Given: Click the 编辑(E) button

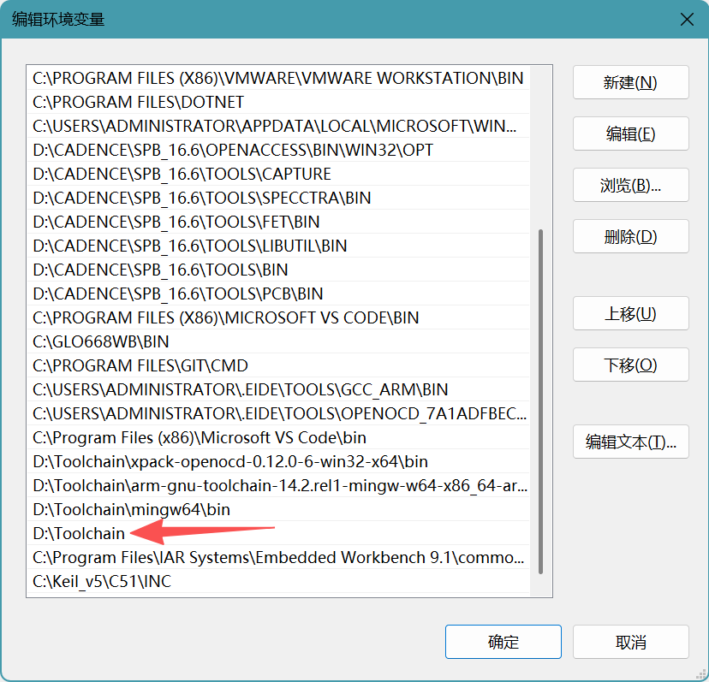Looking at the screenshot, I should 631,133.
